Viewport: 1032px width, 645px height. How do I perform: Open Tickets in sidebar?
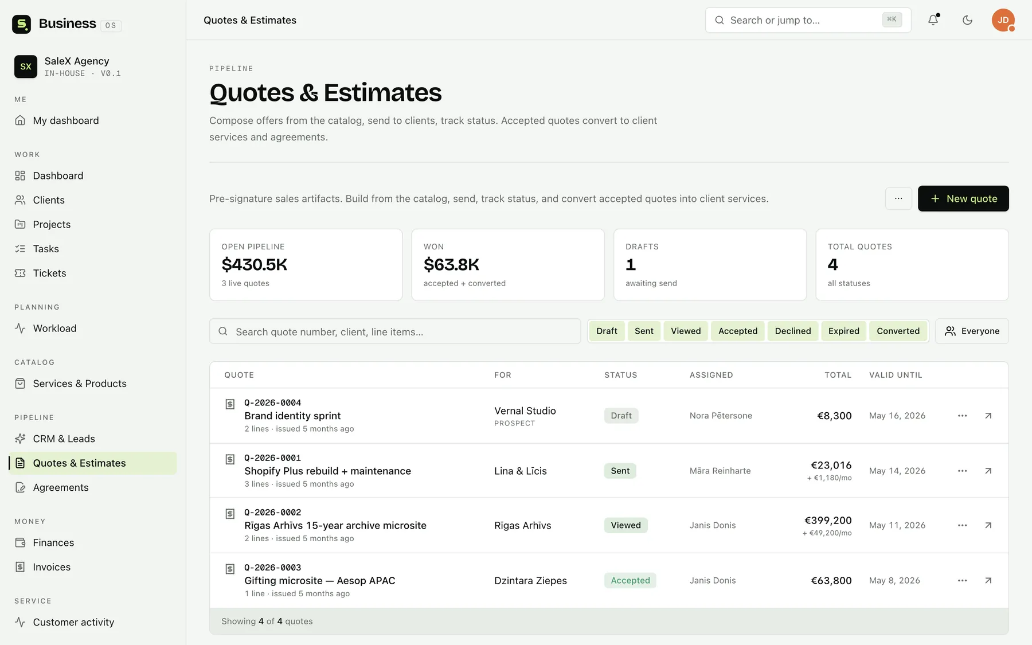click(93, 273)
